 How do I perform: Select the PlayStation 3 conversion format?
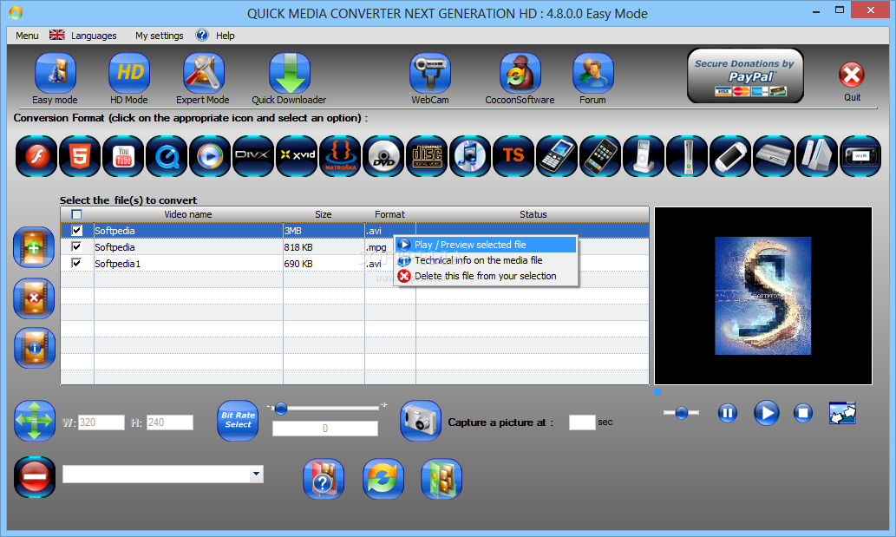pos(774,156)
